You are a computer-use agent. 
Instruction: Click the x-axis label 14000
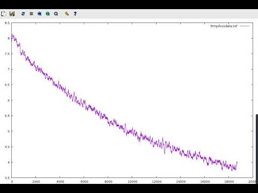pos(181,182)
